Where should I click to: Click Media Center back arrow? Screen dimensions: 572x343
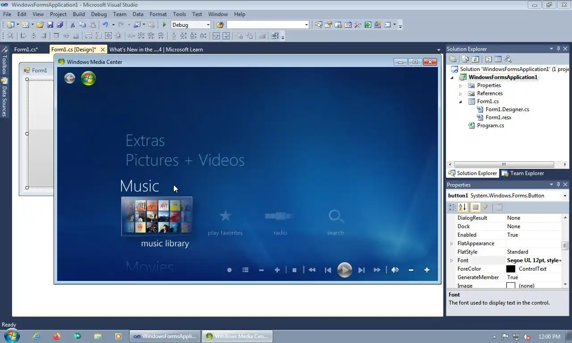(70, 78)
